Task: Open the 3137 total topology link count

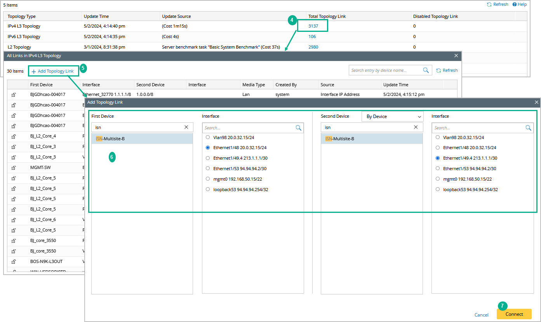Action: [313, 26]
